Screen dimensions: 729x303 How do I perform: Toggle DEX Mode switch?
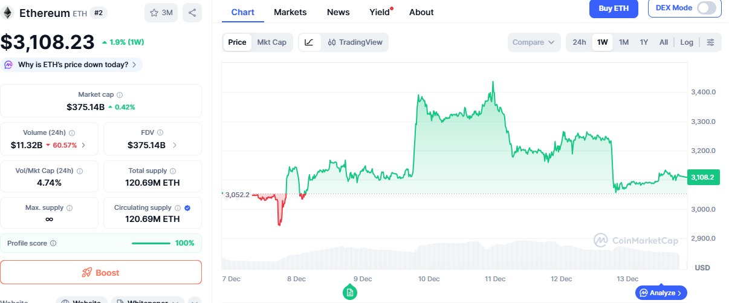706,8
